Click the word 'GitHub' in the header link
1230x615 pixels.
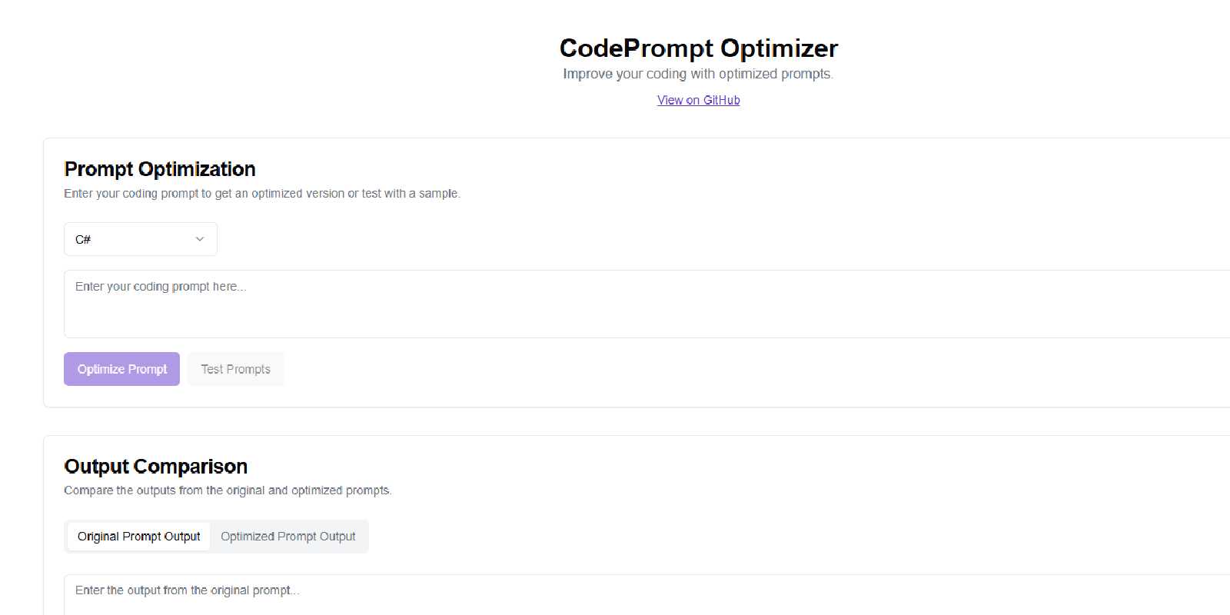[x=722, y=100]
